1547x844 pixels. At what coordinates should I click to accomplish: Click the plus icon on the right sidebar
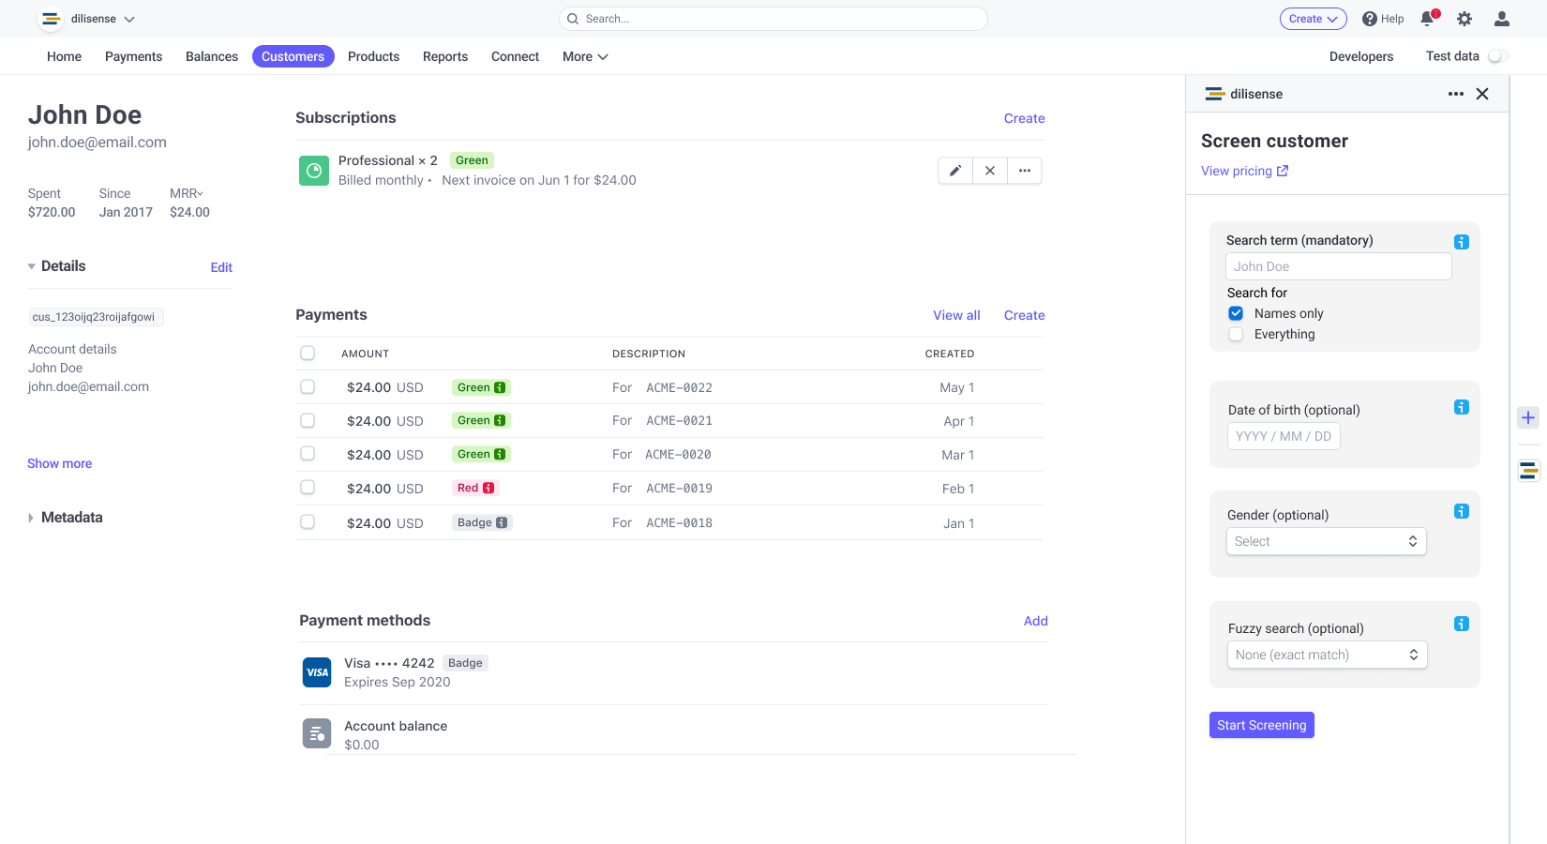[x=1528, y=417]
